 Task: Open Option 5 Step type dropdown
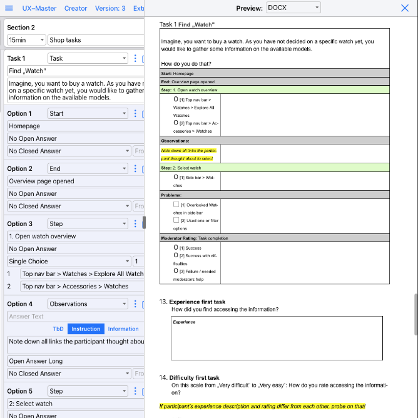(x=88, y=391)
